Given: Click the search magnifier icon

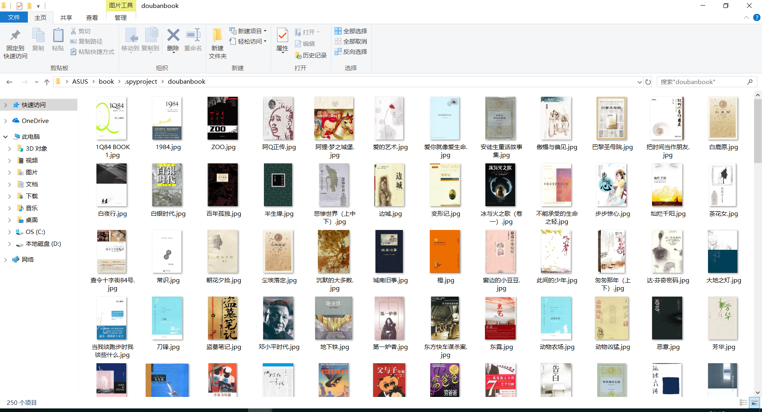Looking at the screenshot, I should point(750,82).
